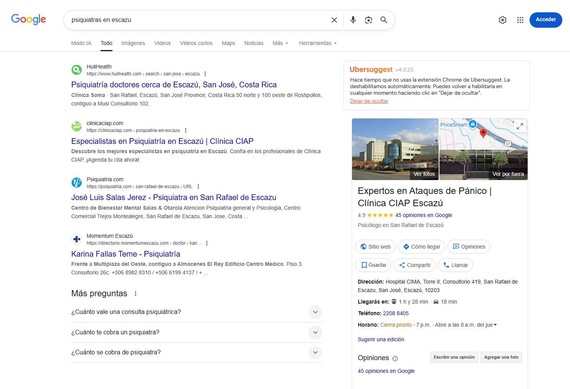Open the Google apps grid icon
570x389 pixels.
(520, 20)
